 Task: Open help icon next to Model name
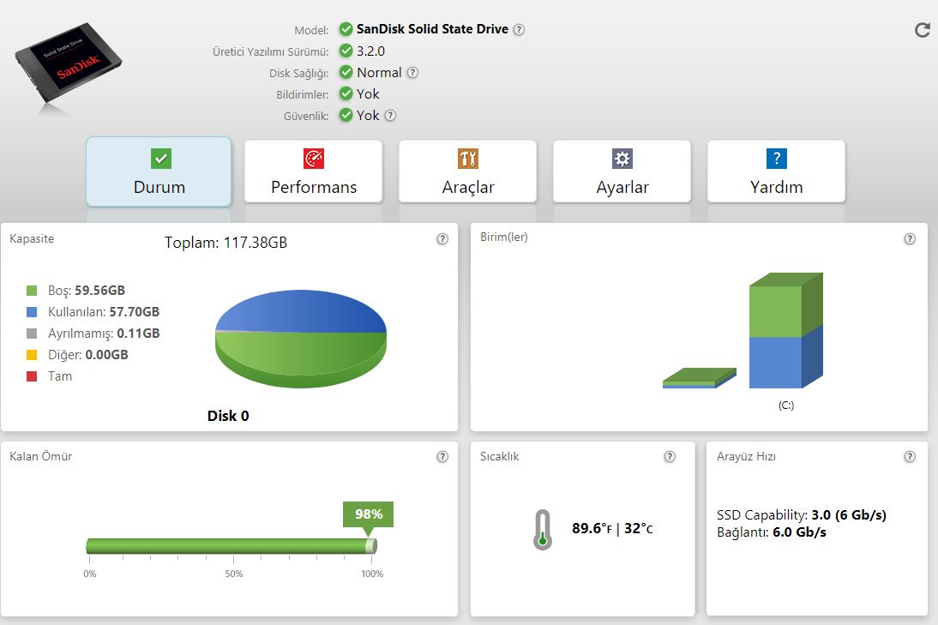point(520,29)
